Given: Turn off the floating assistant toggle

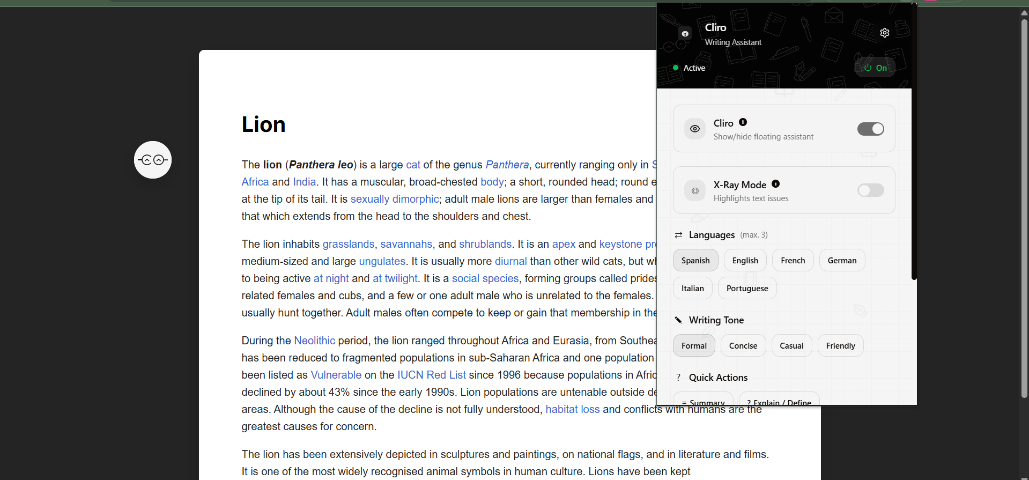Looking at the screenshot, I should click(x=871, y=129).
